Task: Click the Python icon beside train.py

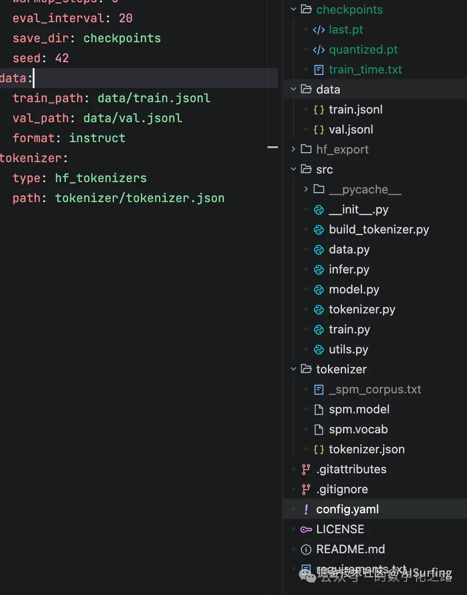Action: coord(319,329)
